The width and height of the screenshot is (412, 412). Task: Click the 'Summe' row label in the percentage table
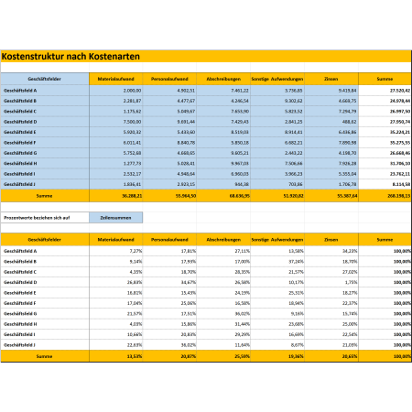pos(45,356)
